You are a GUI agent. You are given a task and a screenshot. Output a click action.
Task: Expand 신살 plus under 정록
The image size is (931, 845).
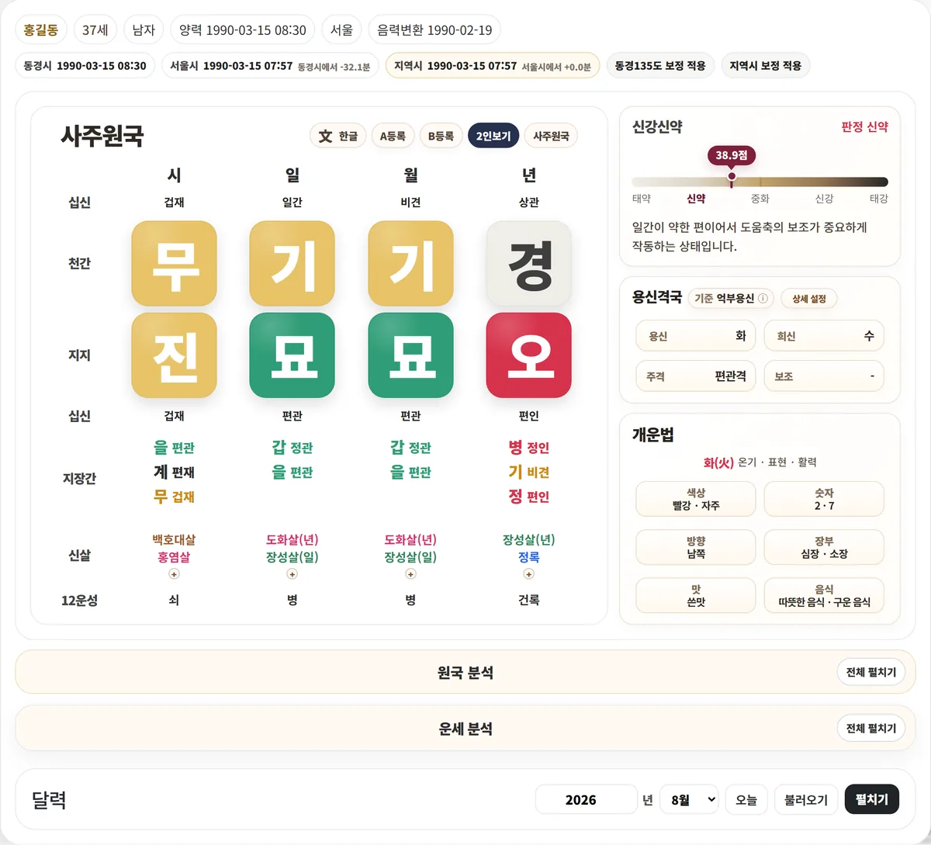point(528,574)
